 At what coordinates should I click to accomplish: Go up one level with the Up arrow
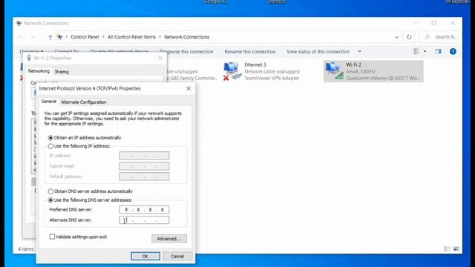[50, 37]
